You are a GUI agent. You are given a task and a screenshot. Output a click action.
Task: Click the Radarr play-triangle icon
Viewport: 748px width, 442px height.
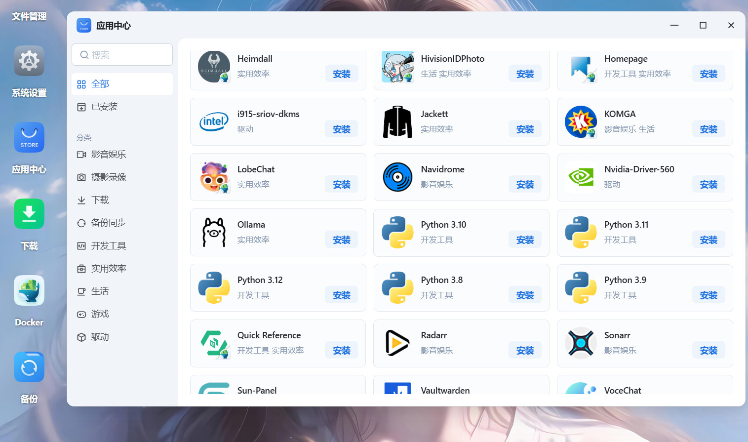pyautogui.click(x=397, y=343)
